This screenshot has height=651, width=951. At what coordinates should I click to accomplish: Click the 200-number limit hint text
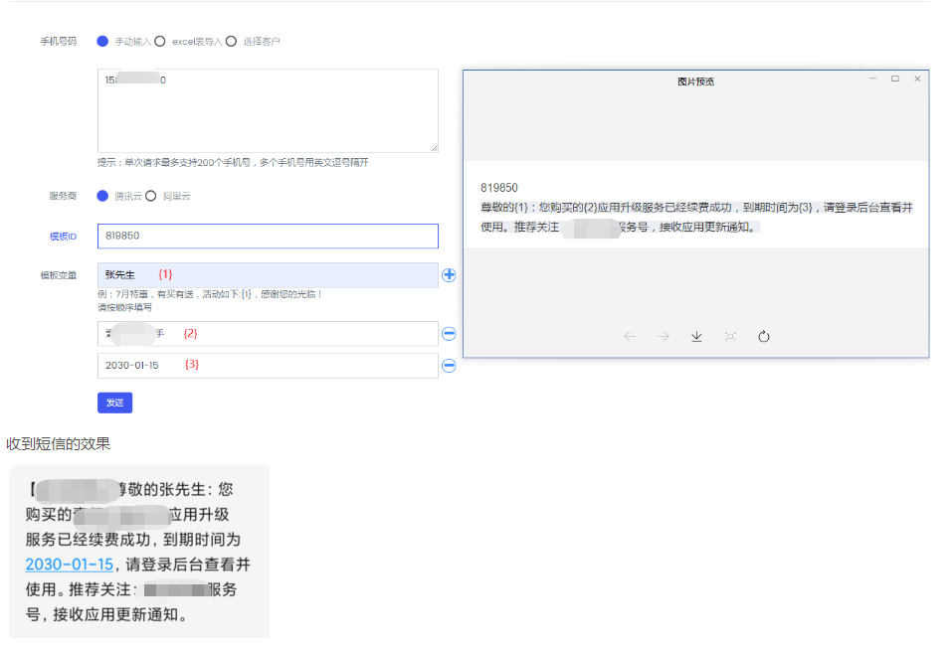[x=233, y=162]
